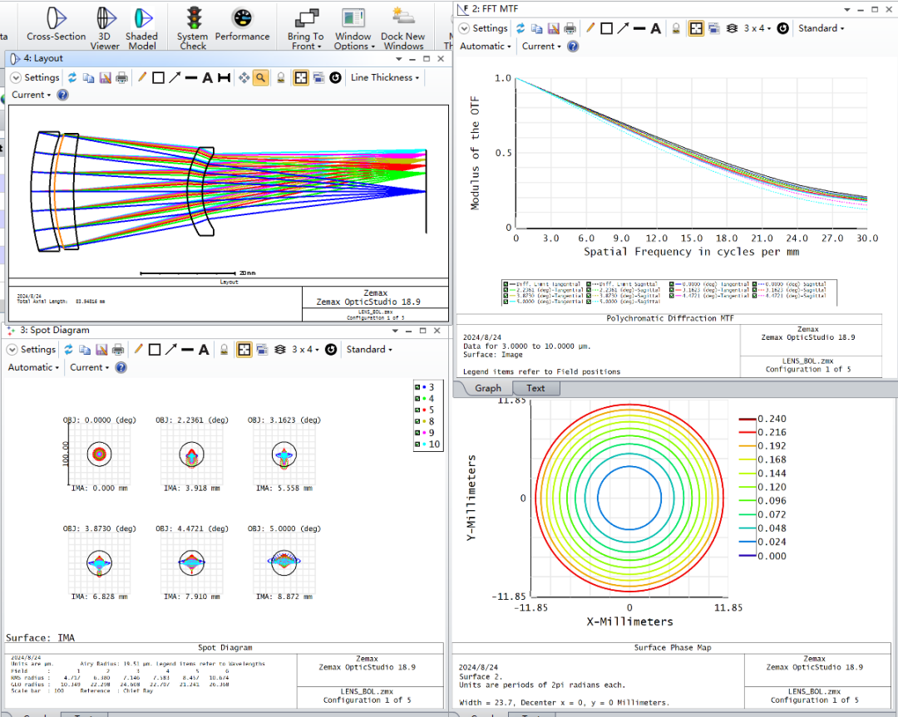Switch to the Text tab under FFT MTF

[535, 388]
